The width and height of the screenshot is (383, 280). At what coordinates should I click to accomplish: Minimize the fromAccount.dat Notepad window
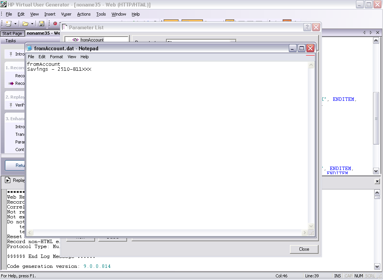point(292,48)
